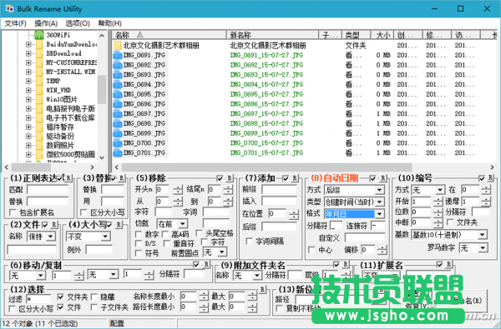Open the 选项(O) menu
The image size is (501, 329).
coord(78,23)
